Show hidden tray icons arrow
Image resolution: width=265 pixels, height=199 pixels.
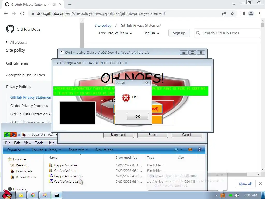click(x=216, y=195)
